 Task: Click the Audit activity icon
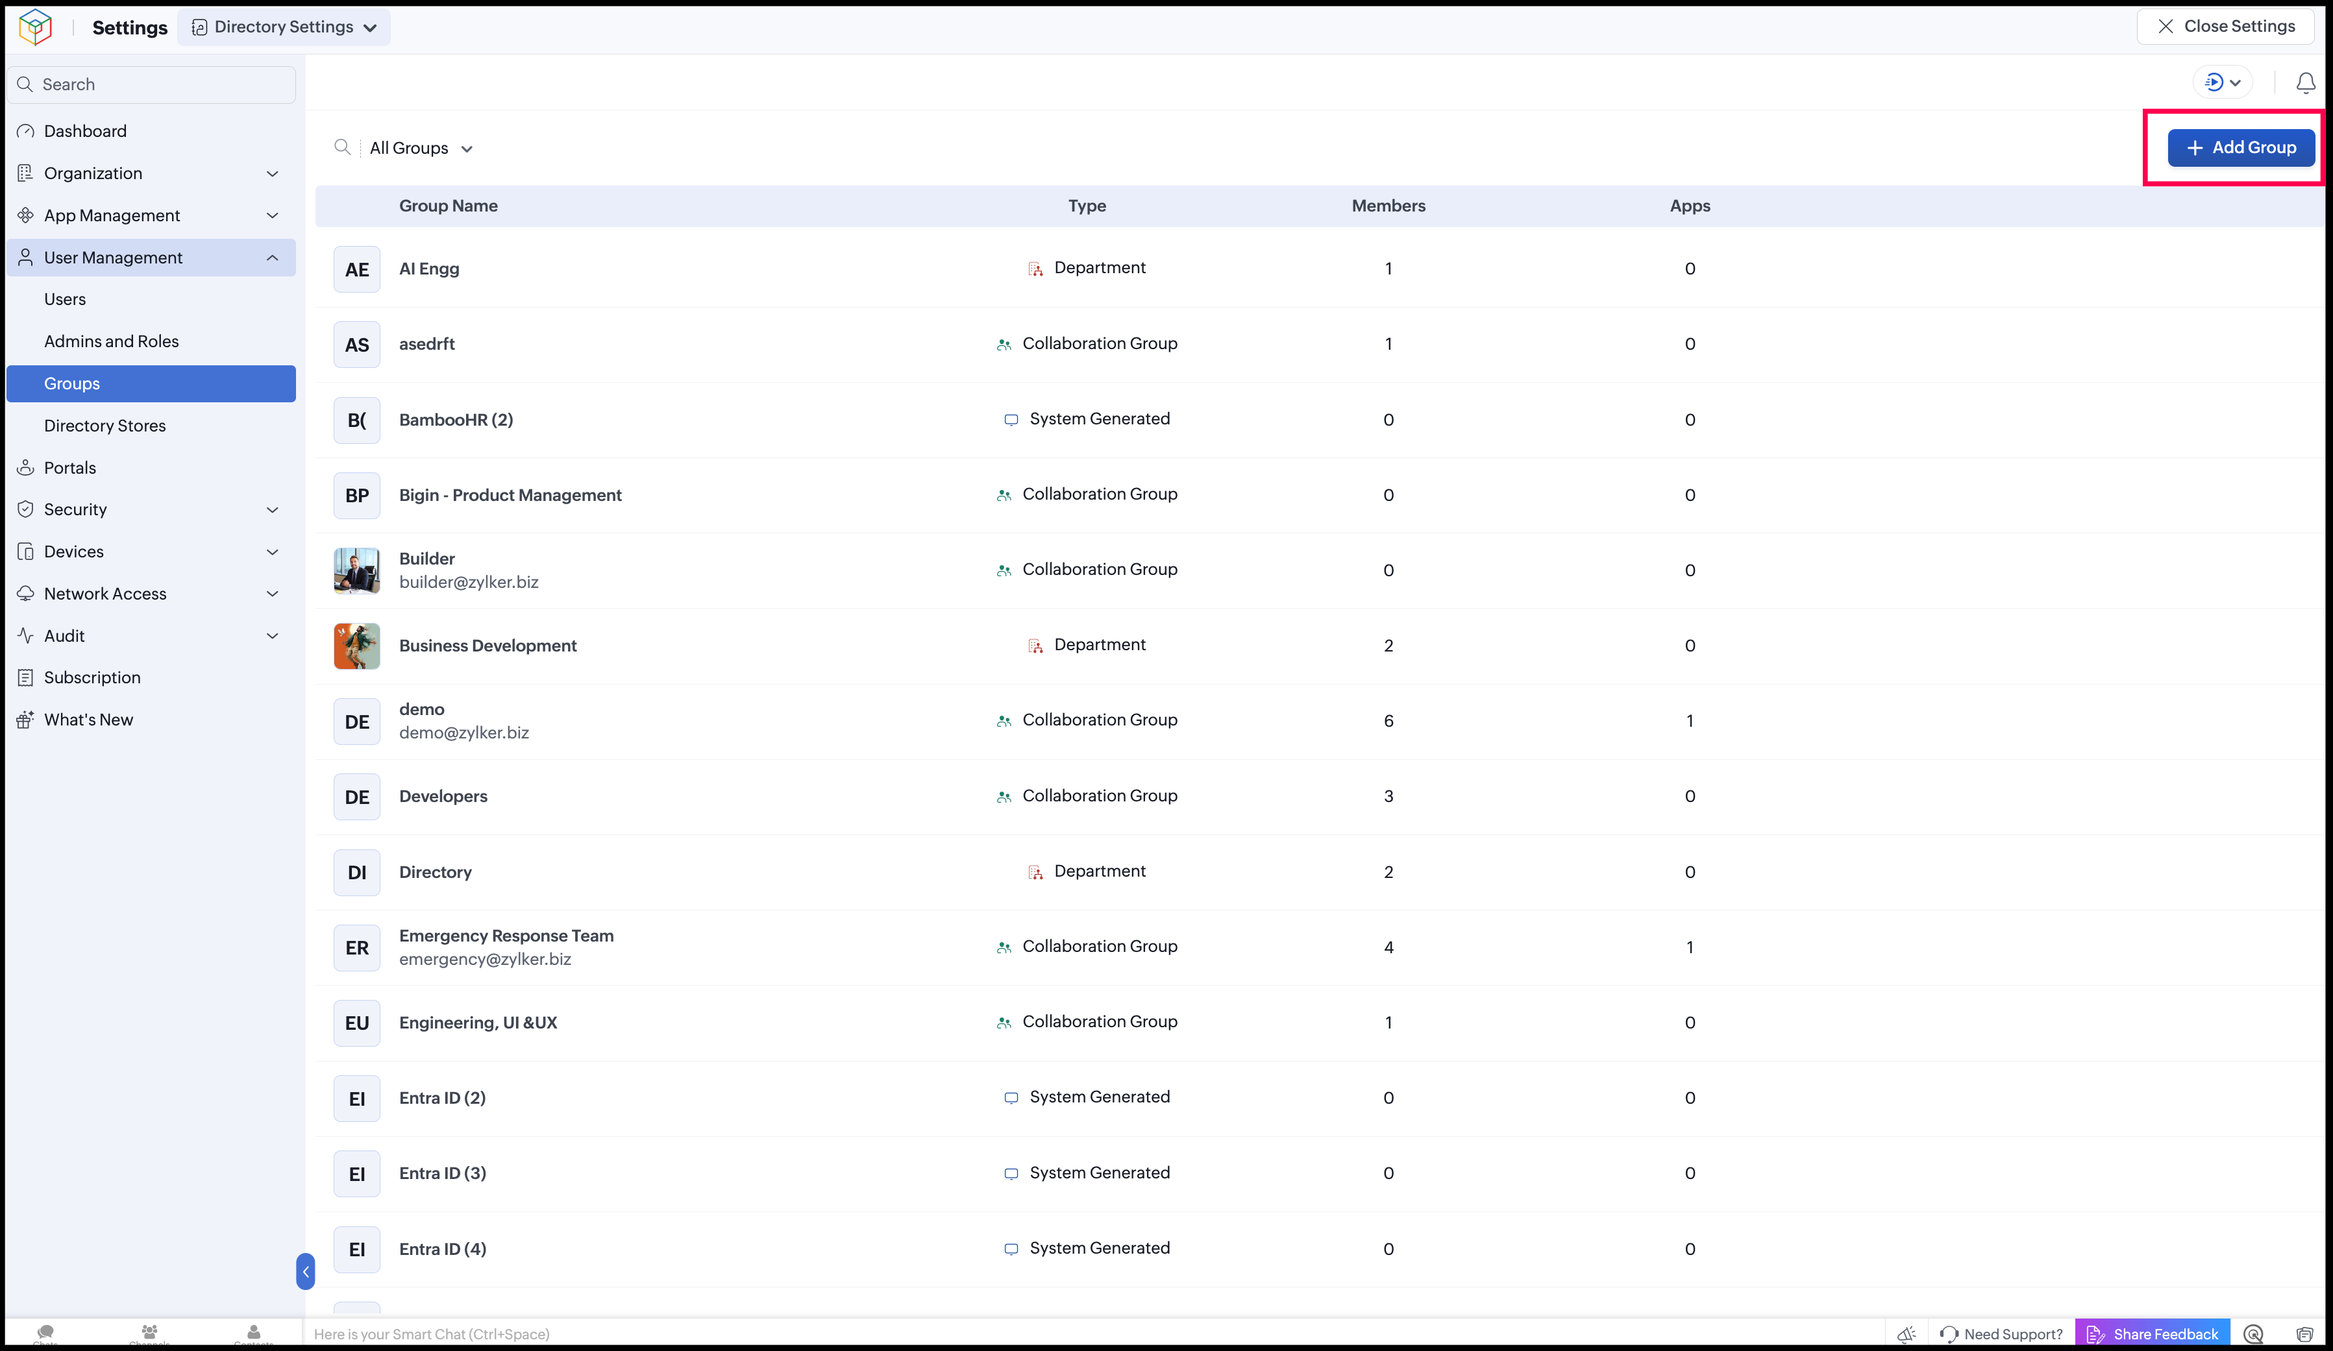[x=25, y=636]
